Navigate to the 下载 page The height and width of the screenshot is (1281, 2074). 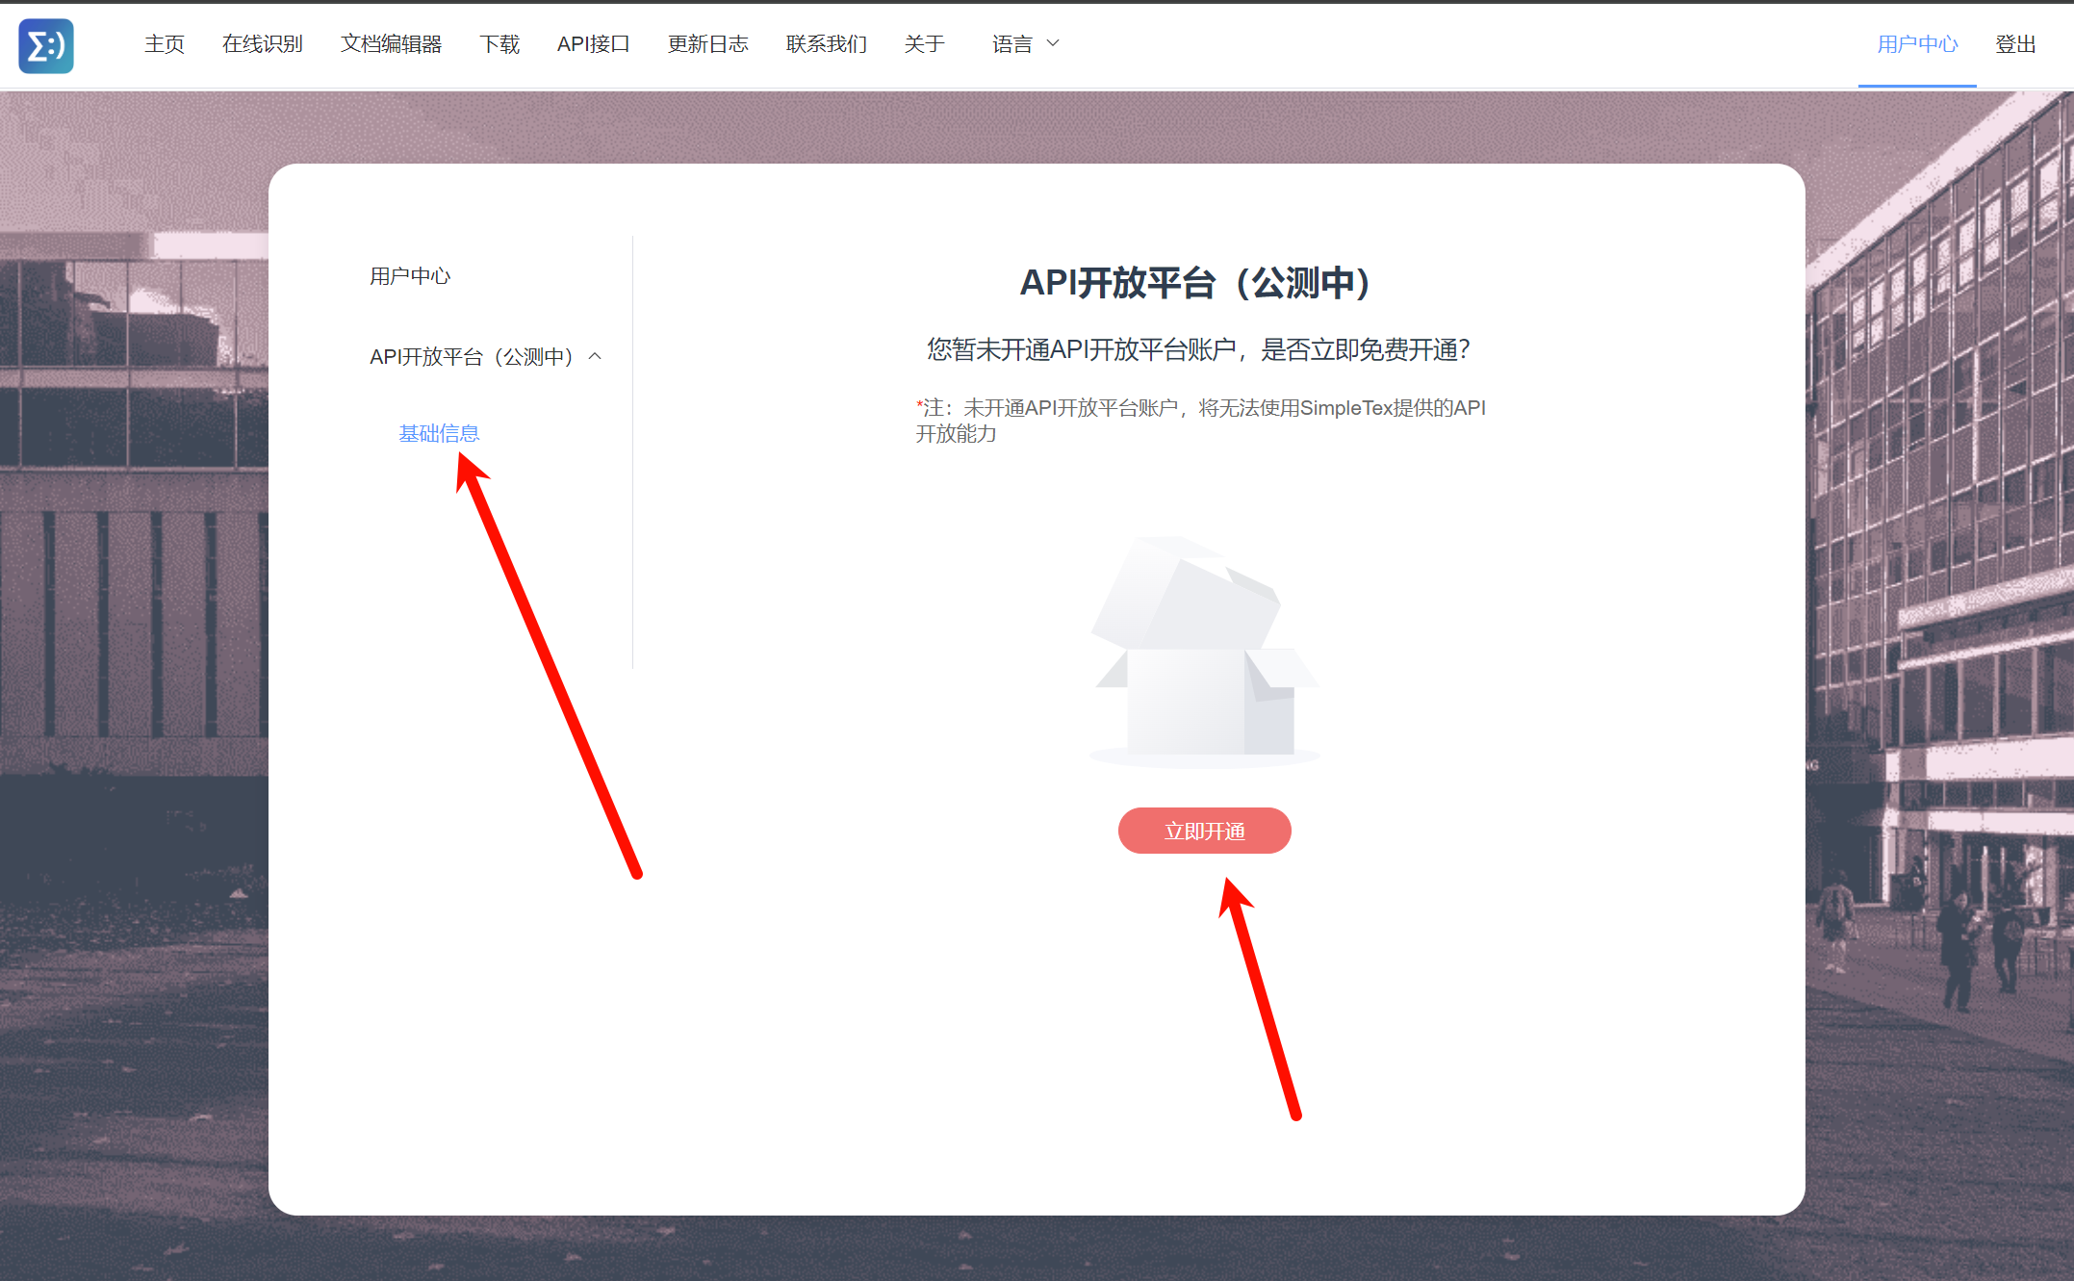[499, 44]
